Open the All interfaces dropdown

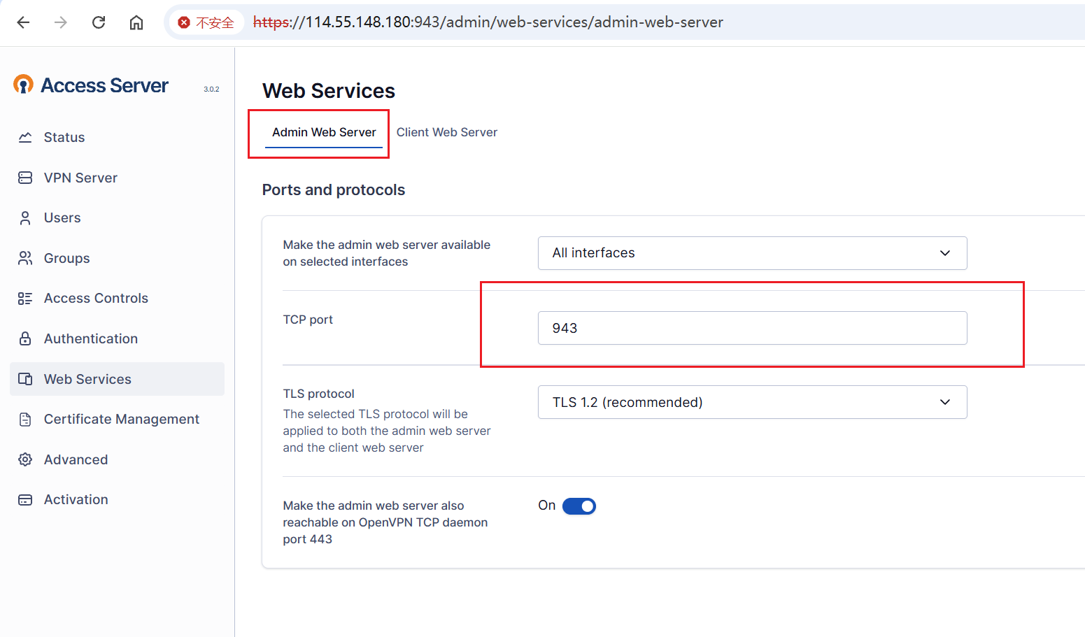[752, 253]
